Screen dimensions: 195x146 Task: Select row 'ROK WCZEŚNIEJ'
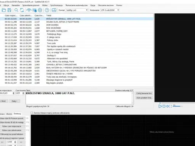coord(77,28)
